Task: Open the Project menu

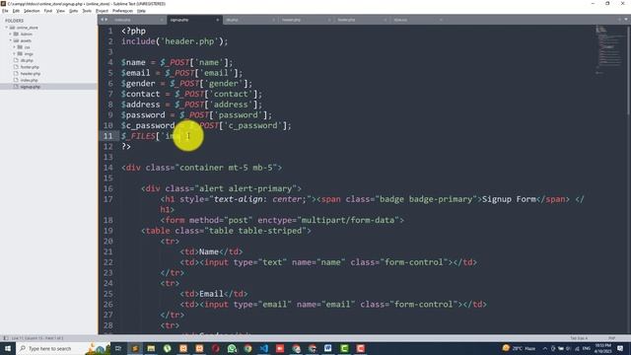Action: coord(102,11)
